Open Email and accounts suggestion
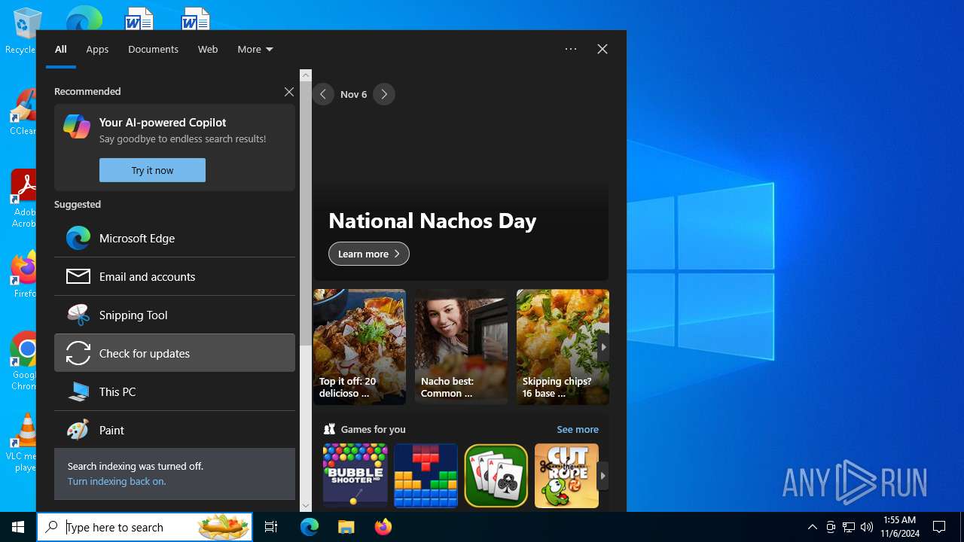This screenshot has height=542, width=964. coord(175,276)
